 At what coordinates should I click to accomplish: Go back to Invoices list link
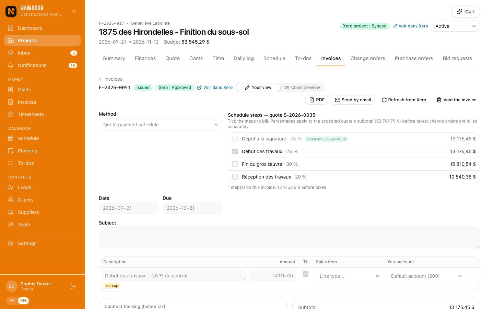pos(110,79)
